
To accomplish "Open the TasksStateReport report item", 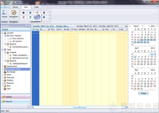I will click(20, 64).
